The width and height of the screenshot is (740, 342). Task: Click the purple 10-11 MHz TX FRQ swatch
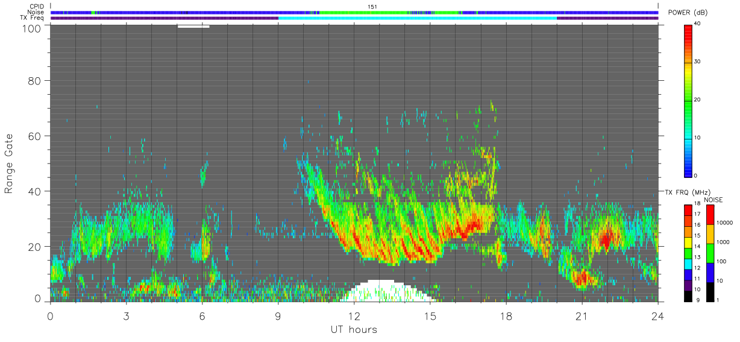coord(688,285)
